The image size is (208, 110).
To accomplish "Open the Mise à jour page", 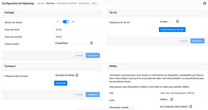I will pyautogui.click(x=84, y=3).
